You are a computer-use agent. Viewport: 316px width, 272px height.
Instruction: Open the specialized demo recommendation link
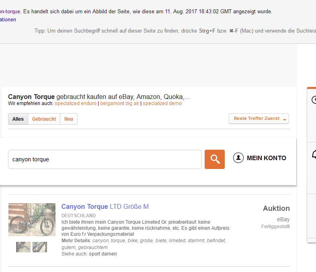(x=162, y=103)
